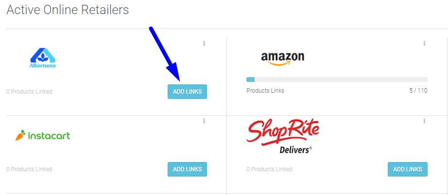Click the Amazon logo

coord(283,58)
